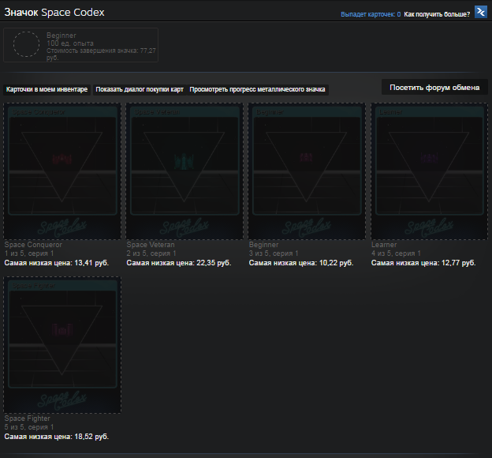Screen dimensions: 492x458
Task: Click 'Space Fighter' caption below fifth card
Action: (x=28, y=419)
